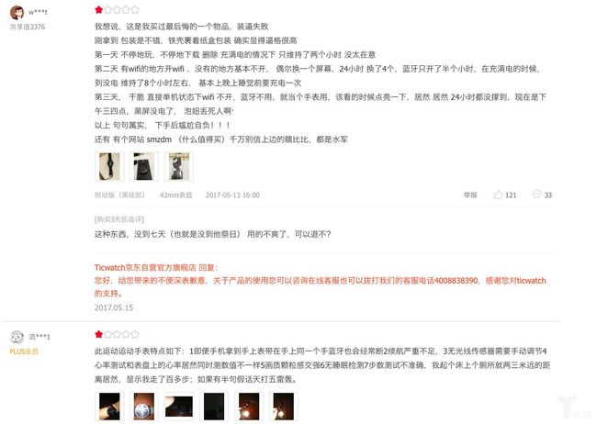Screen dimensions: 597x424
Task: Open first photo thumbnail in first review
Action: coord(109,167)
